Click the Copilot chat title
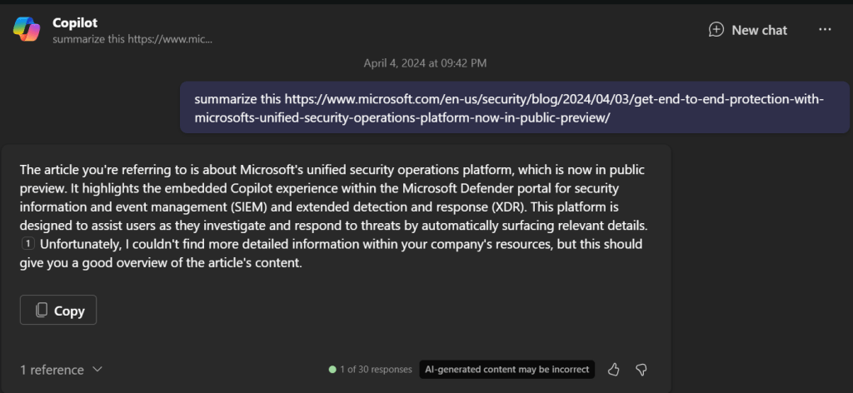Screen dimensions: 853x393 (75, 22)
